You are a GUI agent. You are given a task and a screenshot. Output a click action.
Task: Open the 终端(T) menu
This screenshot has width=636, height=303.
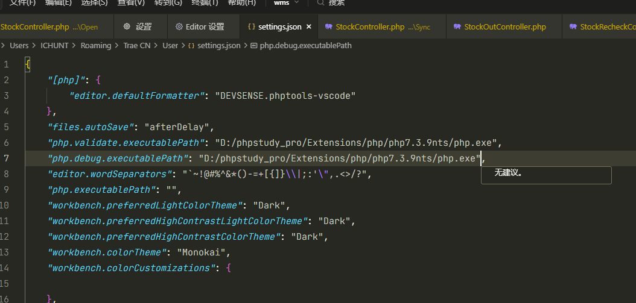[205, 2]
